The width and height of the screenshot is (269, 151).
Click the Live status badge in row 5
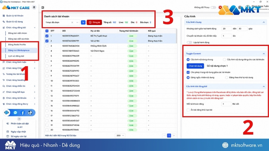coord(131,56)
